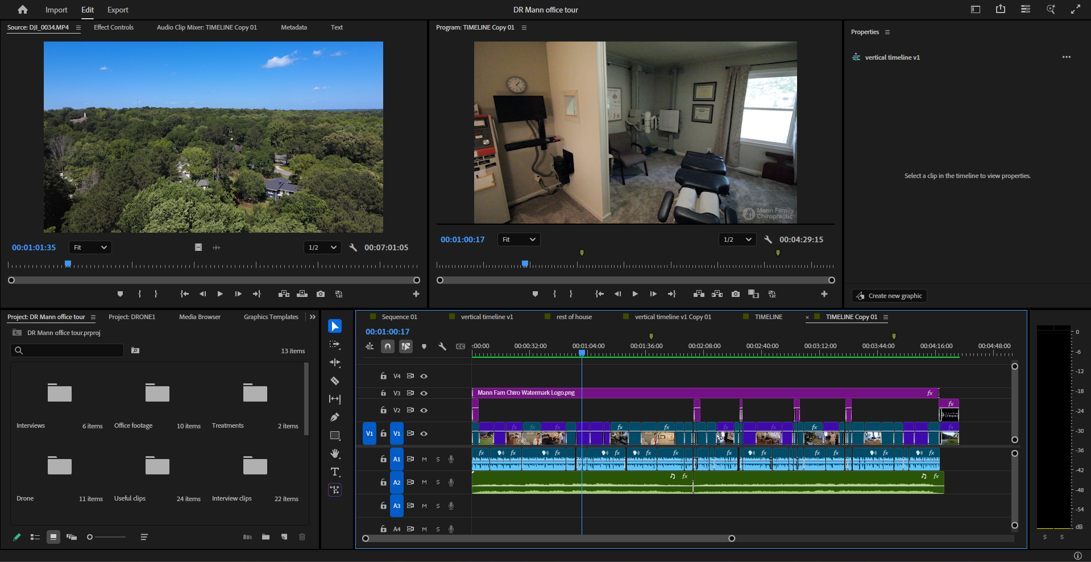Select the Track Select Forward tool
Viewport: 1091px width, 562px height.
(335, 345)
